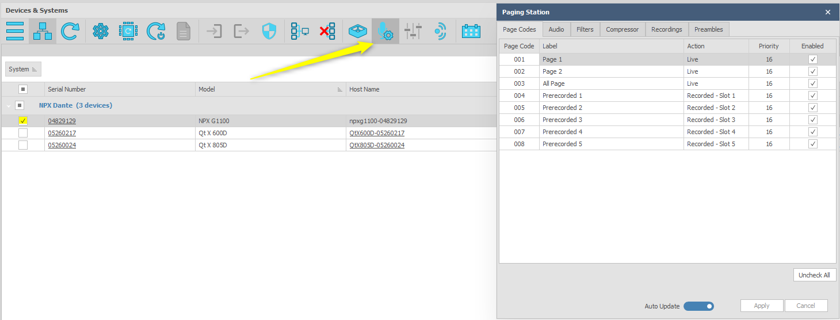Toggle the NPX Dante group checkbox

[x=20, y=105]
